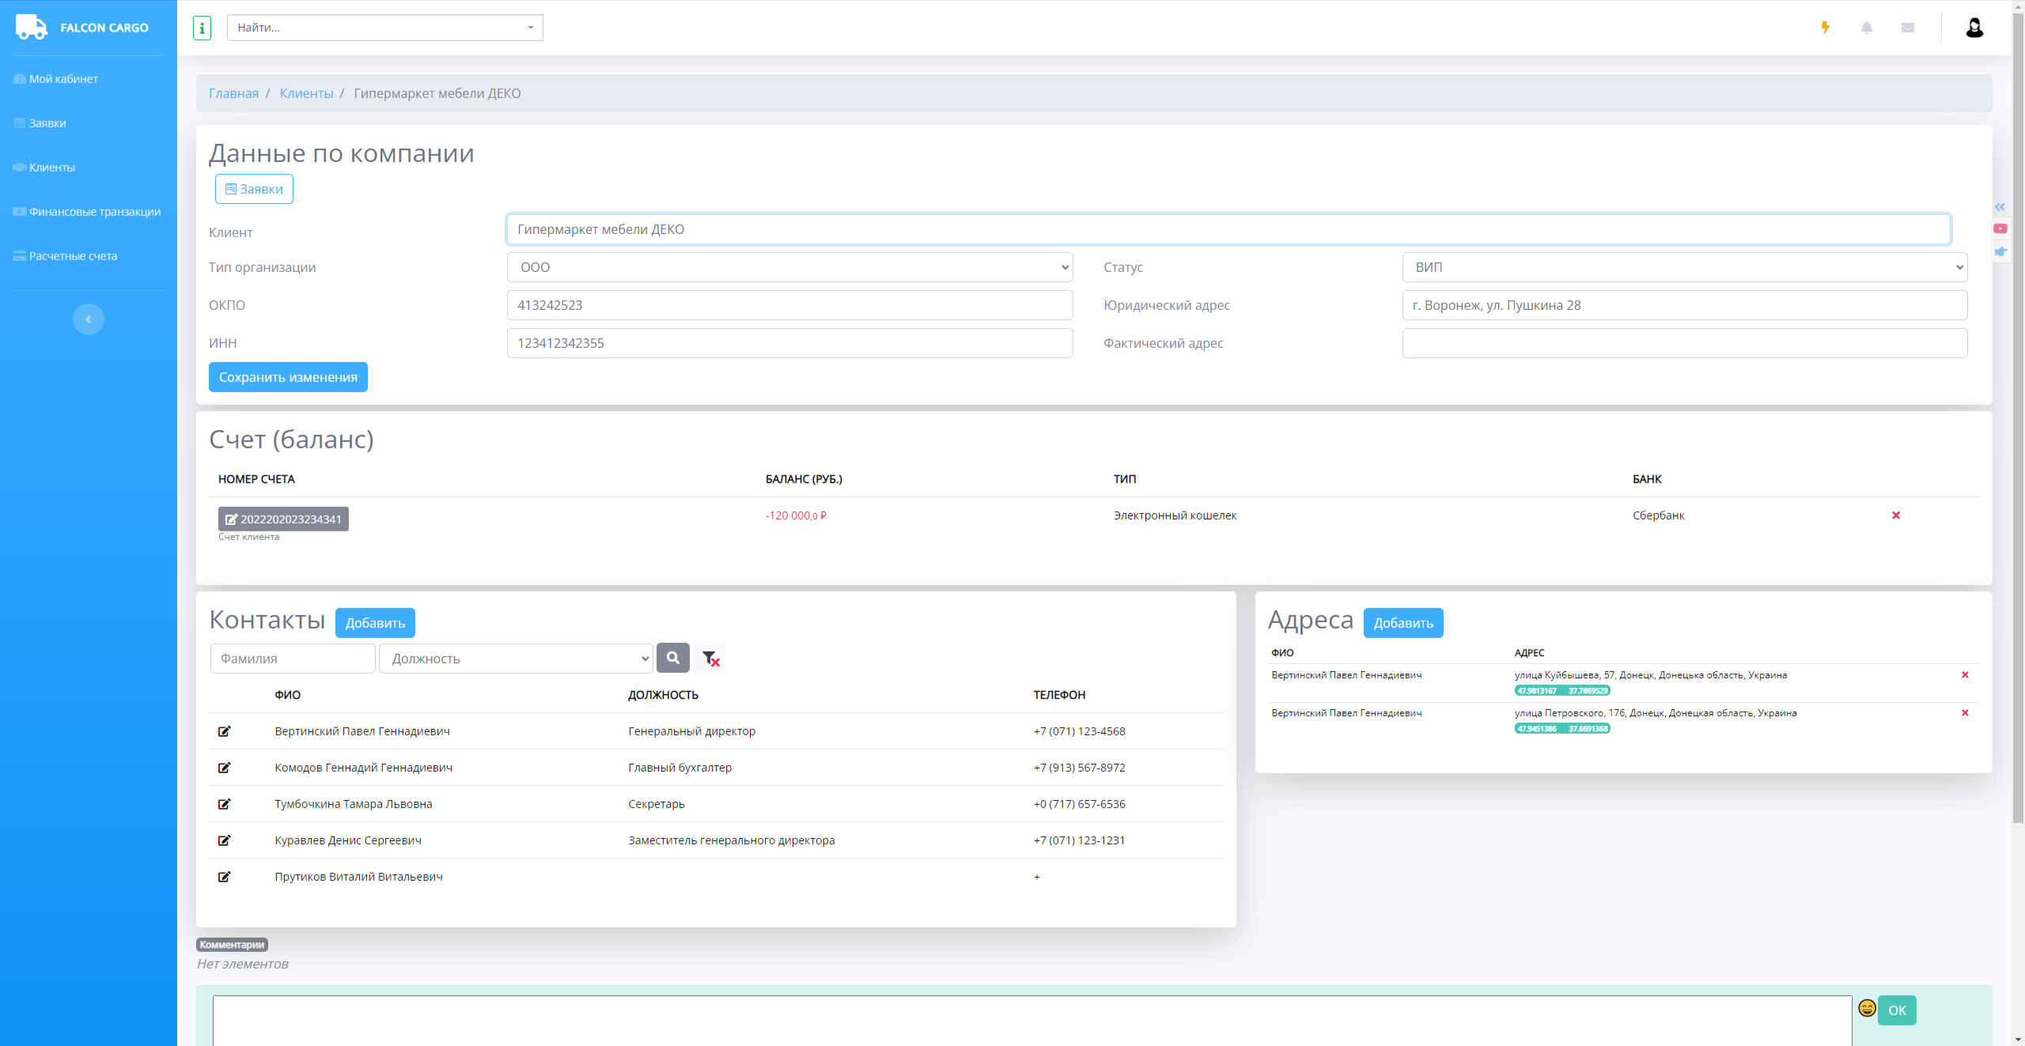Click the contacts search magnifier button
This screenshot has width=2025, height=1046.
pos(673,658)
